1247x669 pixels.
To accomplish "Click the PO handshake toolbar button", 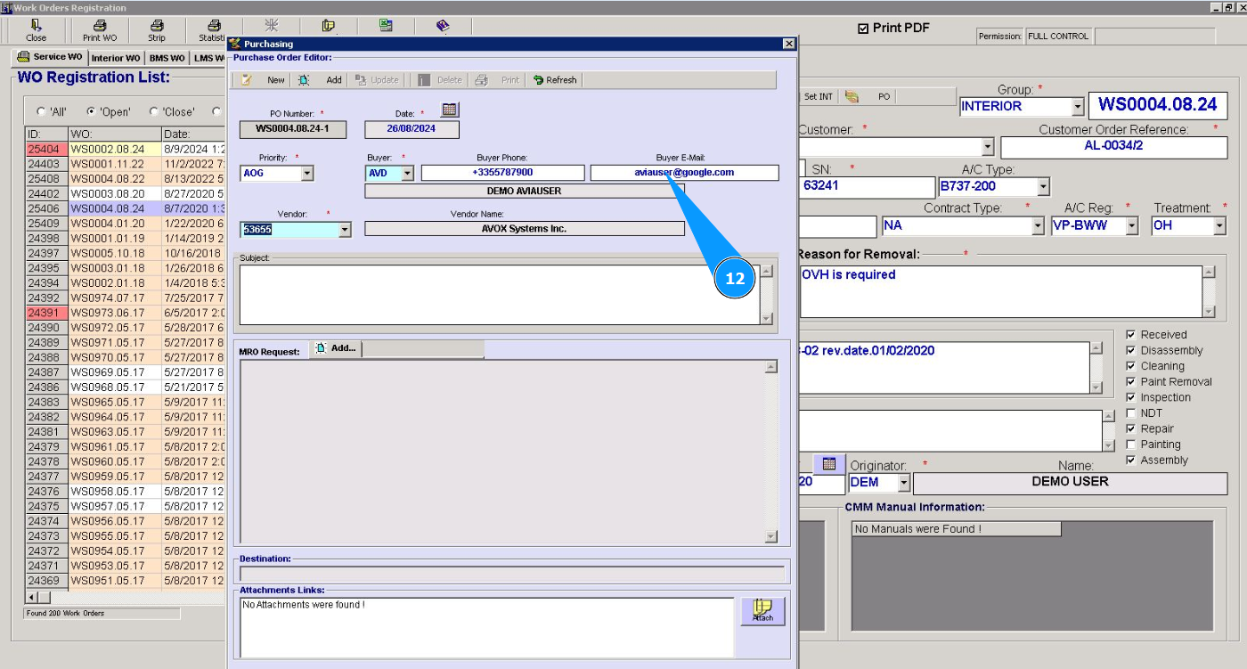I will (868, 96).
